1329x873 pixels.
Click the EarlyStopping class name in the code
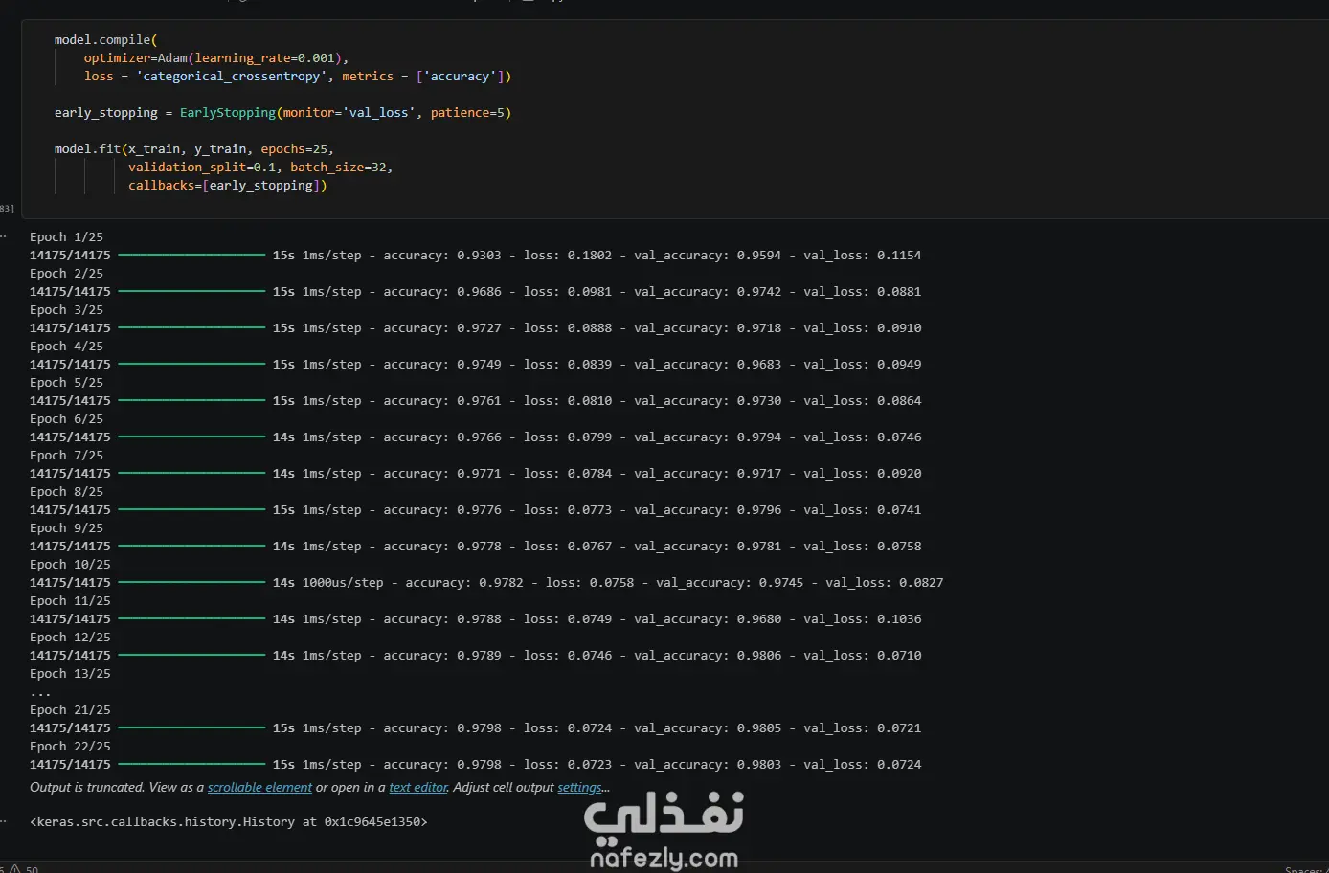point(228,113)
